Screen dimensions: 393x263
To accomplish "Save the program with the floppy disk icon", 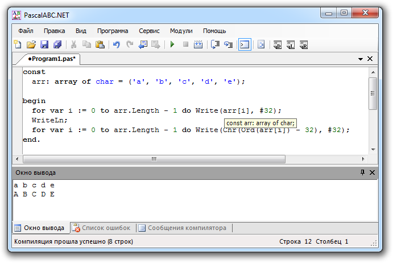I will click(x=44, y=44).
